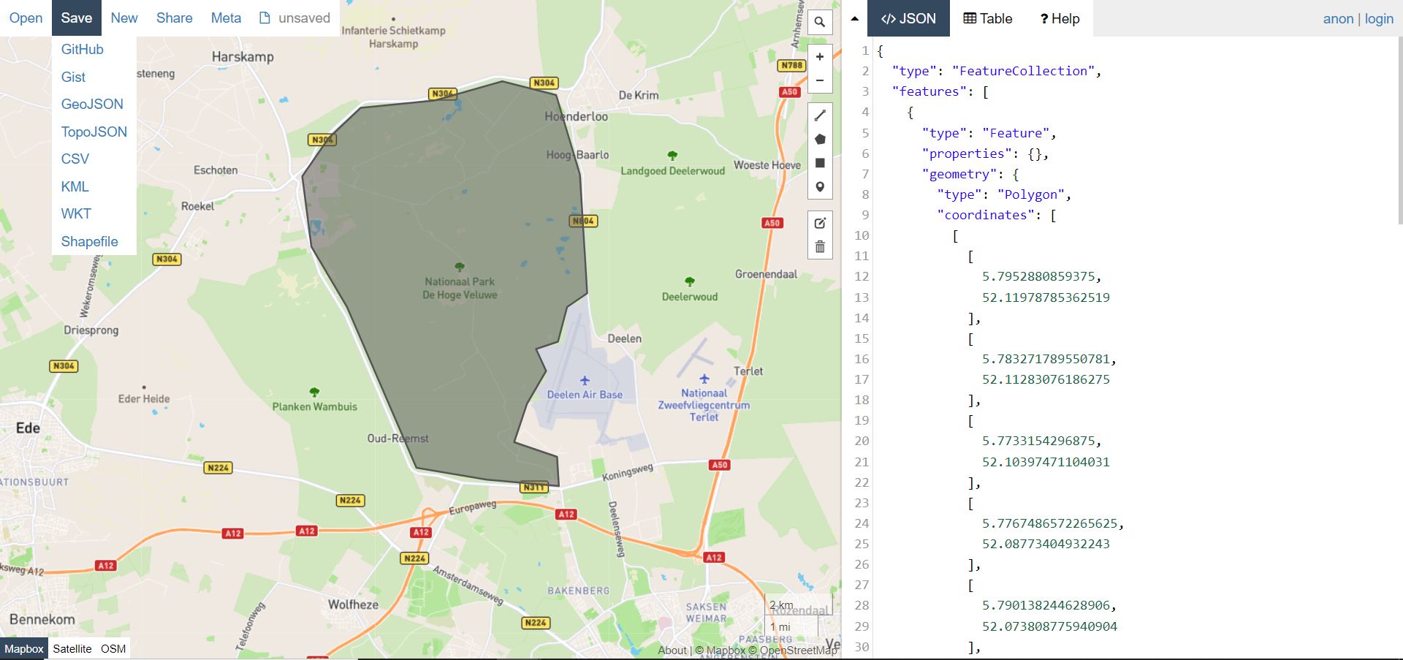The height and width of the screenshot is (660, 1403).
Task: Open the Mapbox attribution link
Action: coord(720,650)
